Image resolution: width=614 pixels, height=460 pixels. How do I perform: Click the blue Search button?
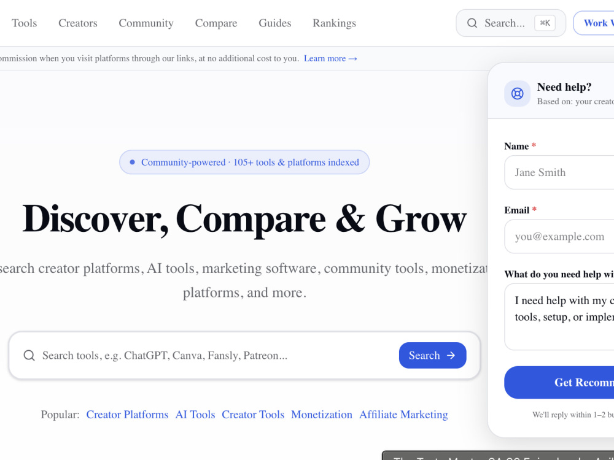(x=432, y=355)
